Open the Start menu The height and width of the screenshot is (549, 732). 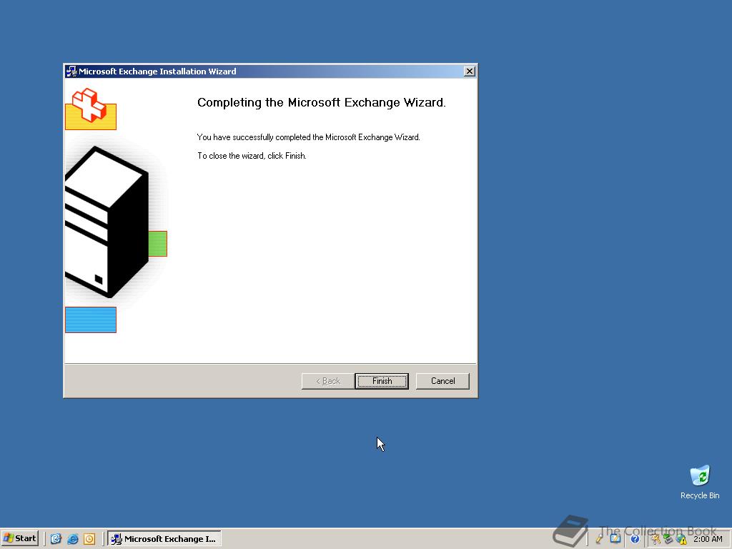click(x=19, y=538)
